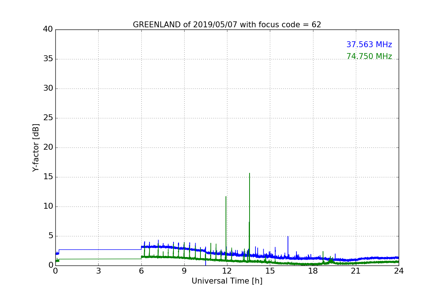The image size is (443, 295).
Task: Click the flat blue line at 3 h
Action: point(98,250)
